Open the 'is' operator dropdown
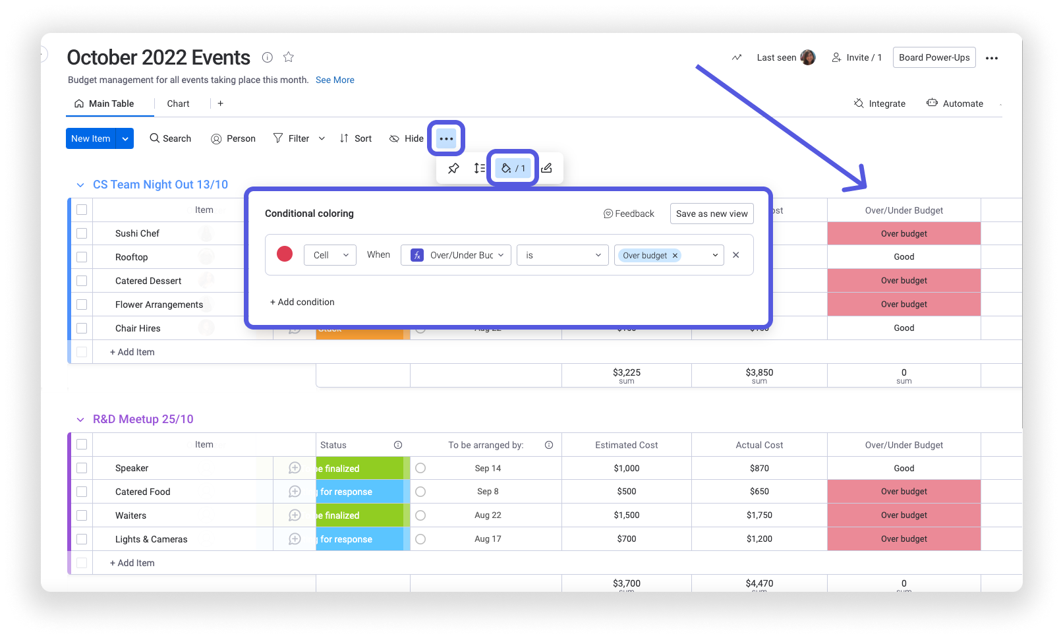 point(563,255)
